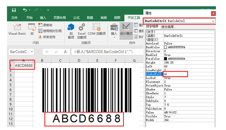Click the formula bar with 嵌入 formula
This screenshot has height=130, width=226.
pyautogui.click(x=107, y=52)
